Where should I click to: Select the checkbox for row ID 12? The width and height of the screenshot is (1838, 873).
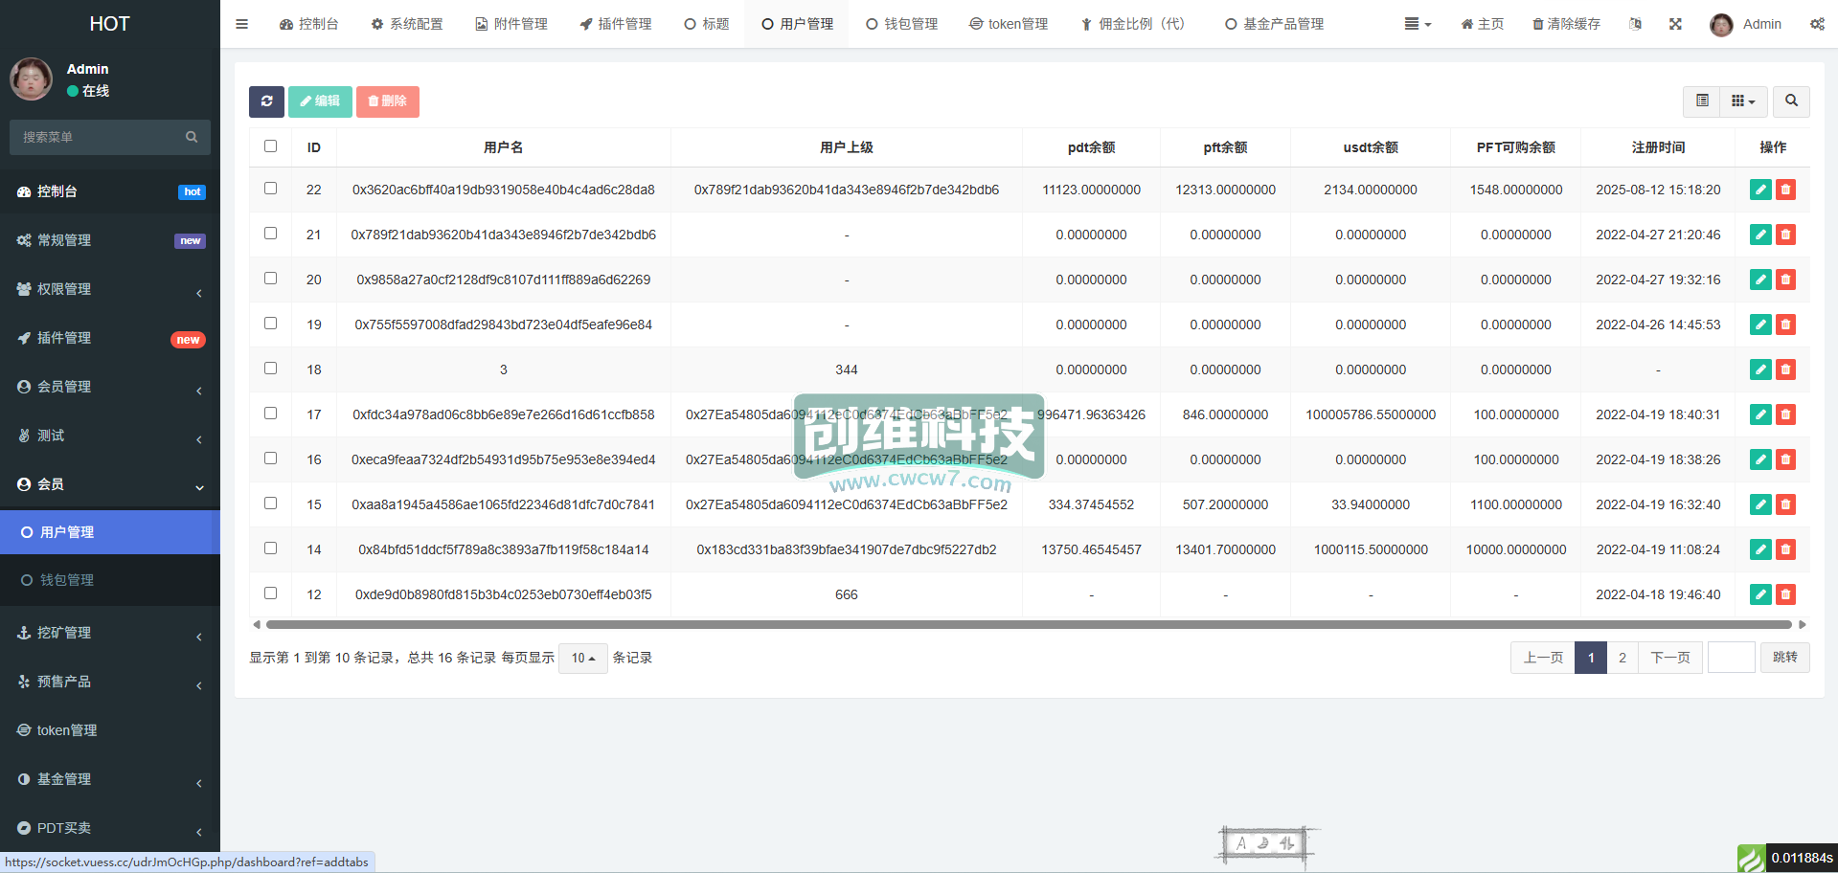270,593
